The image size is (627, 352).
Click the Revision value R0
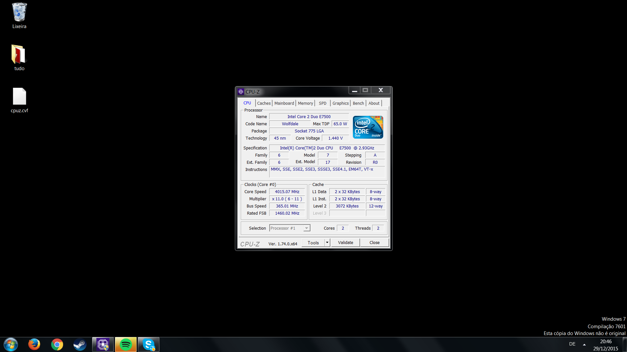[375, 162]
